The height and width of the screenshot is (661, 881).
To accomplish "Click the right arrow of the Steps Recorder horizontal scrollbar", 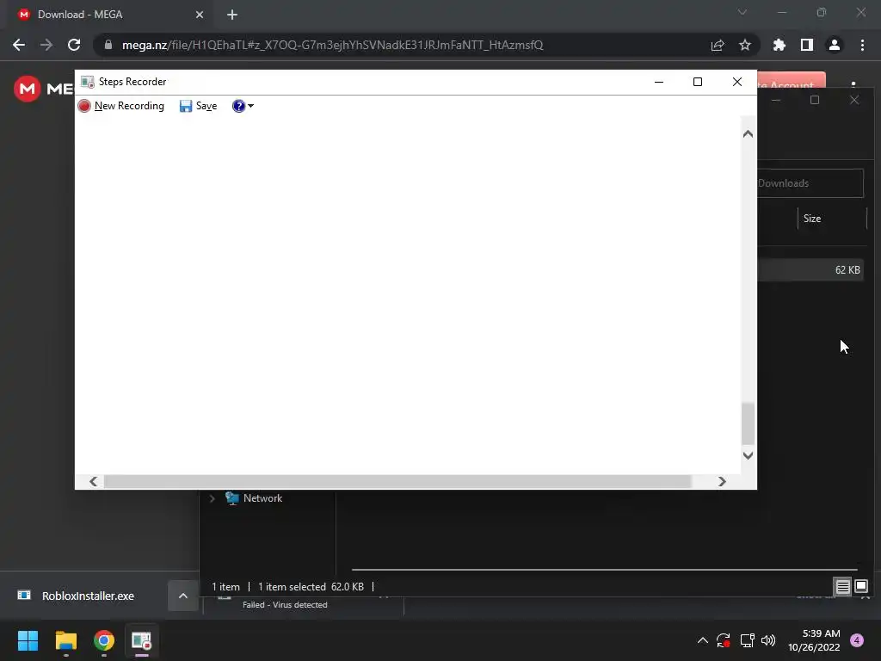I will 722,482.
